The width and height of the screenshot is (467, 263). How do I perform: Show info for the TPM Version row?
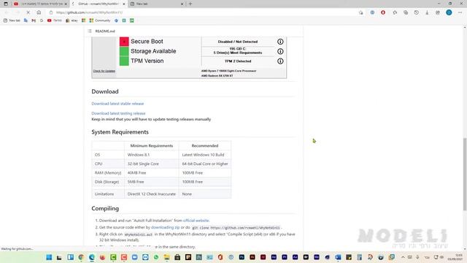click(280, 61)
